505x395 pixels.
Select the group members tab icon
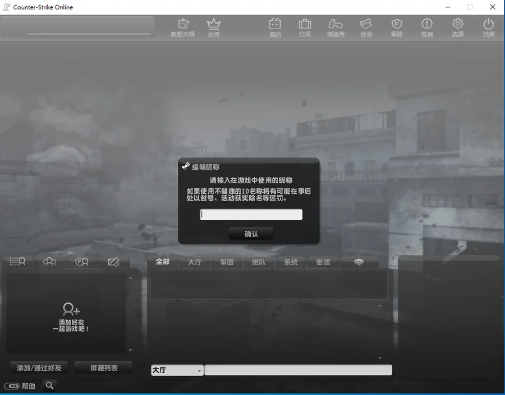(49, 262)
